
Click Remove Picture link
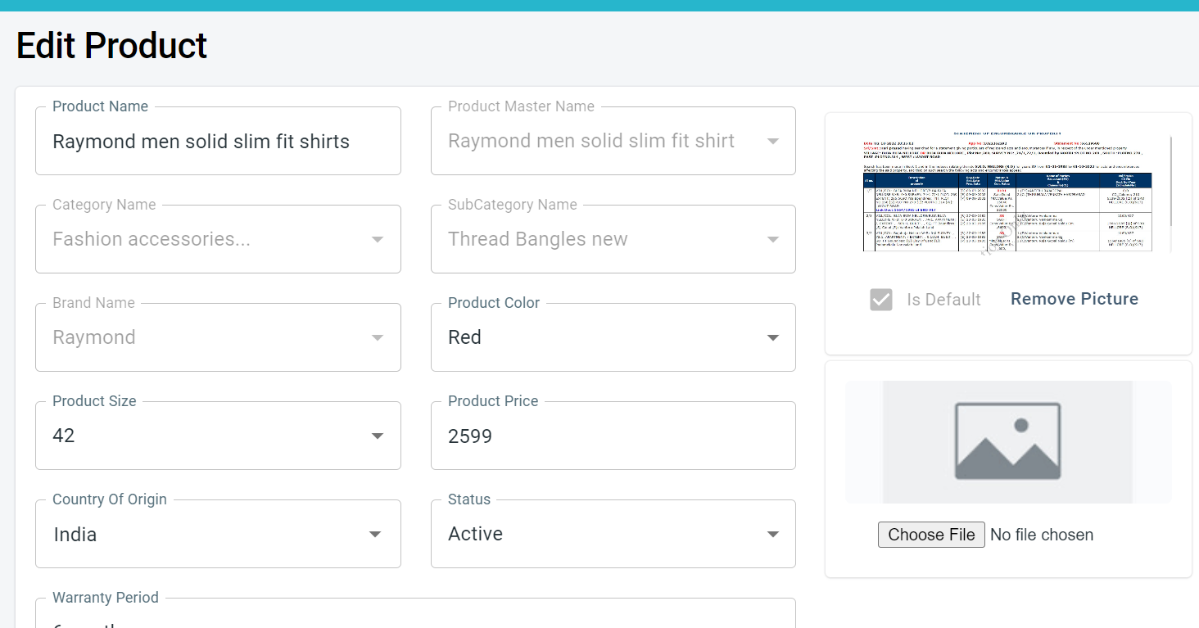point(1075,299)
